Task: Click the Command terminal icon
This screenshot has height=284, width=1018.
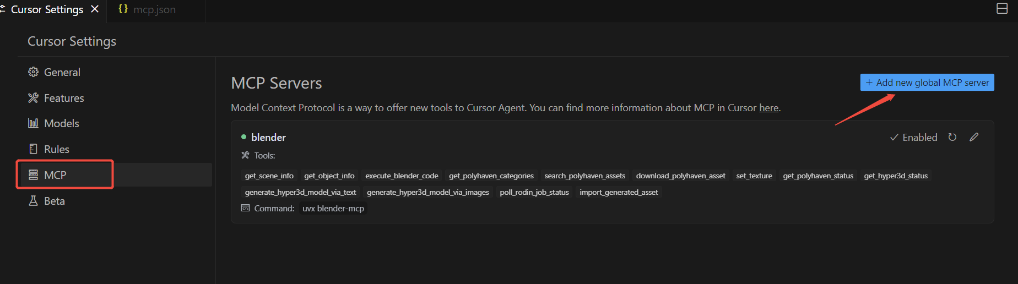Action: click(245, 208)
